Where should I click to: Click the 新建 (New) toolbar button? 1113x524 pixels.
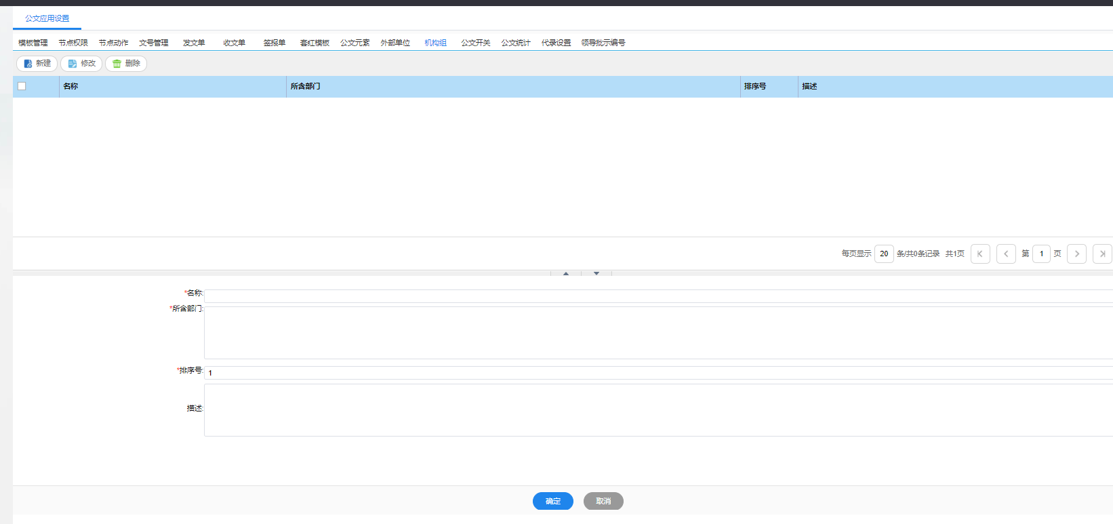pyautogui.click(x=37, y=64)
